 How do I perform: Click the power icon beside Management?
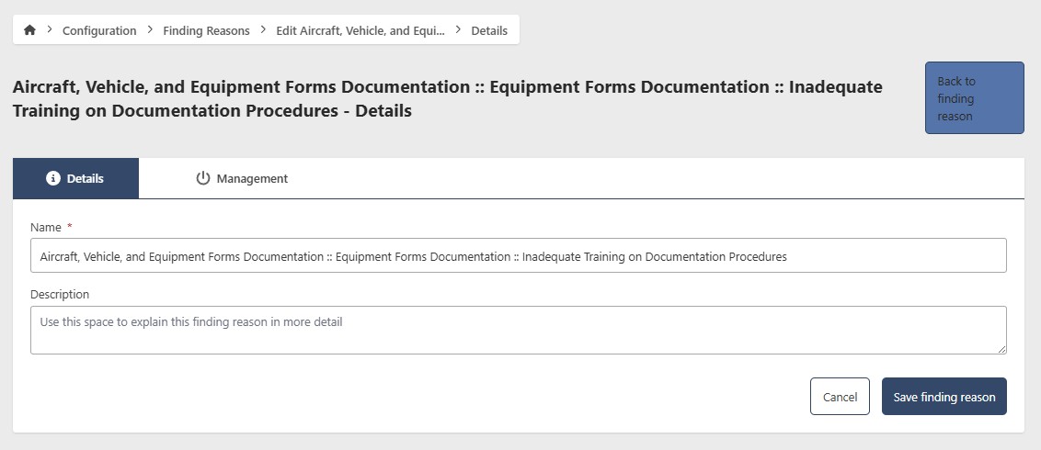click(203, 178)
